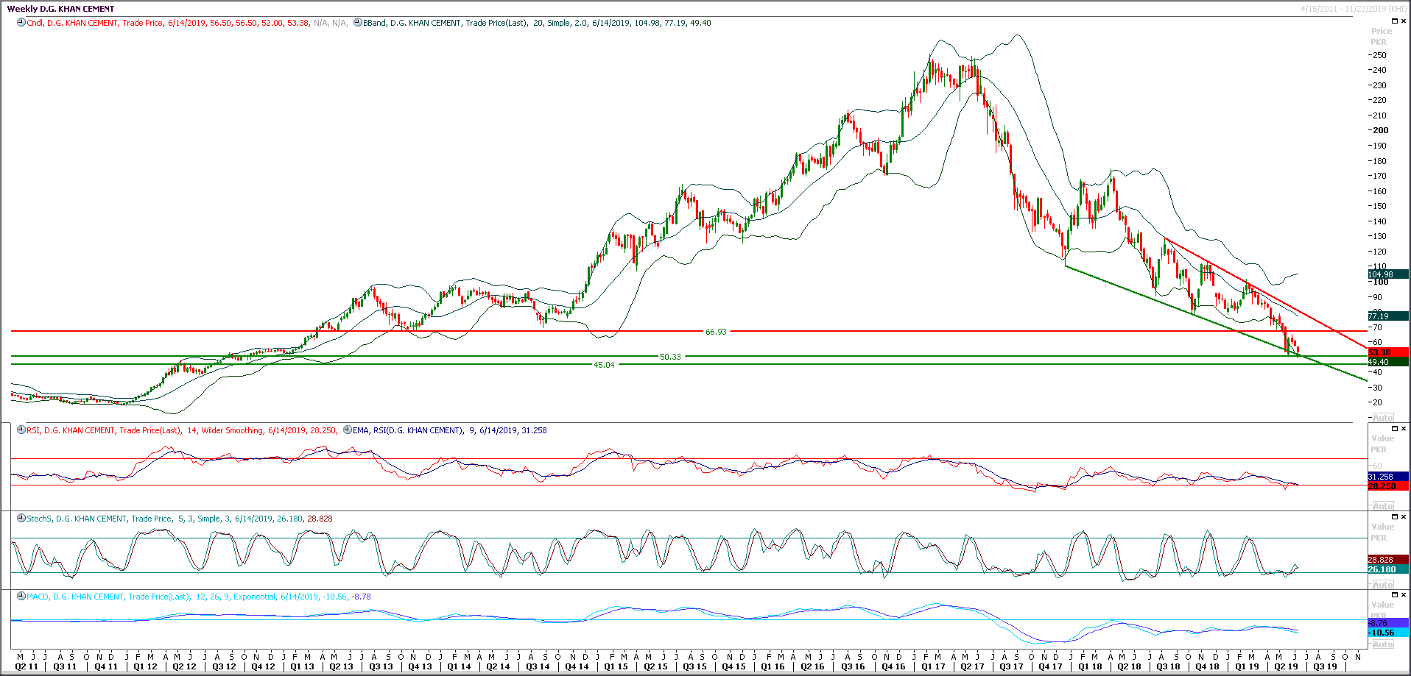Close the Stochastic indicator pane
1411x676 pixels.
pyautogui.click(x=1404, y=516)
